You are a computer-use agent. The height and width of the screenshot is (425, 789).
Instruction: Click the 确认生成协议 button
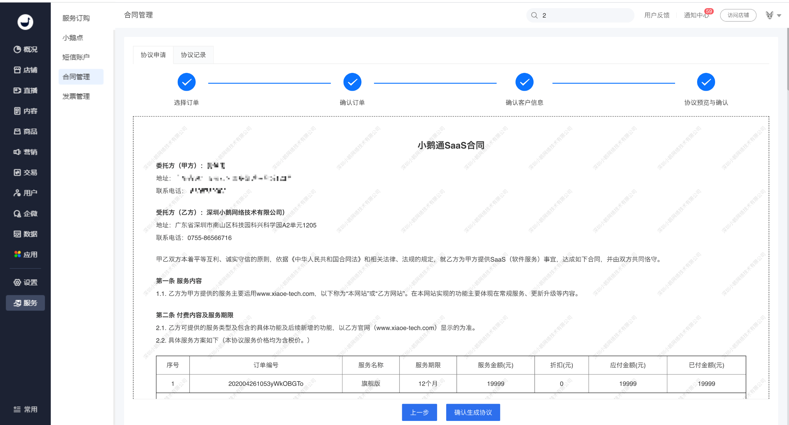click(473, 412)
